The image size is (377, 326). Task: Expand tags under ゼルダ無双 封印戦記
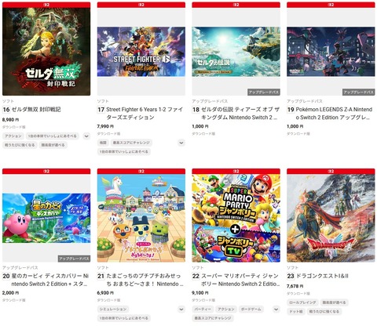[86, 136]
